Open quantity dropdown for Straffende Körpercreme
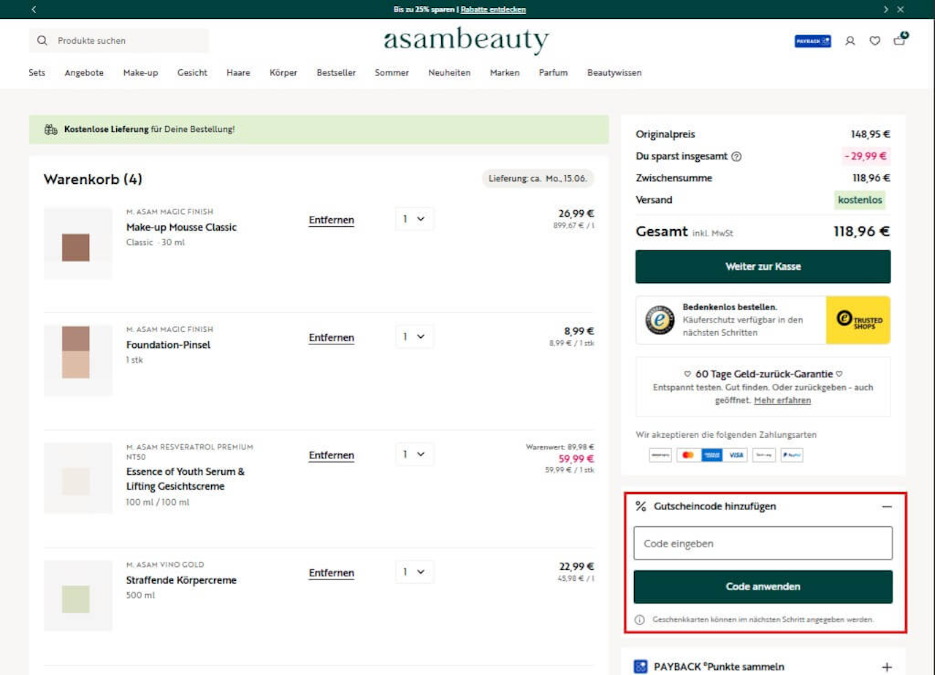The image size is (935, 675). (414, 571)
